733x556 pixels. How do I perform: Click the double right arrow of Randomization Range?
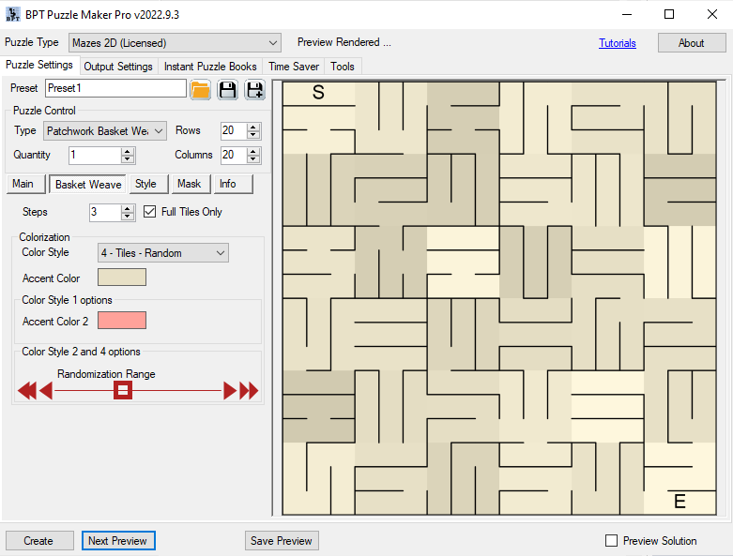click(249, 391)
